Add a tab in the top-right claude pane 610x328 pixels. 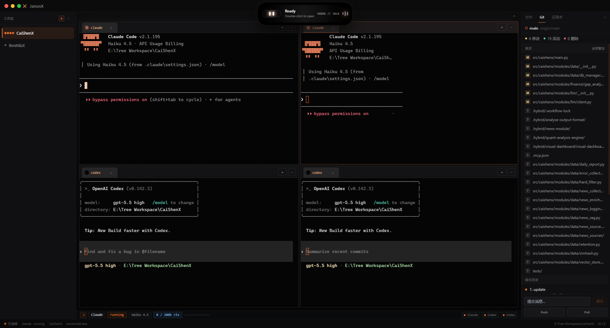pyautogui.click(x=502, y=27)
